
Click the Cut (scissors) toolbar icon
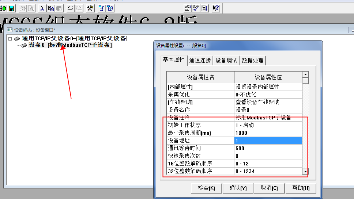pos(42,8)
